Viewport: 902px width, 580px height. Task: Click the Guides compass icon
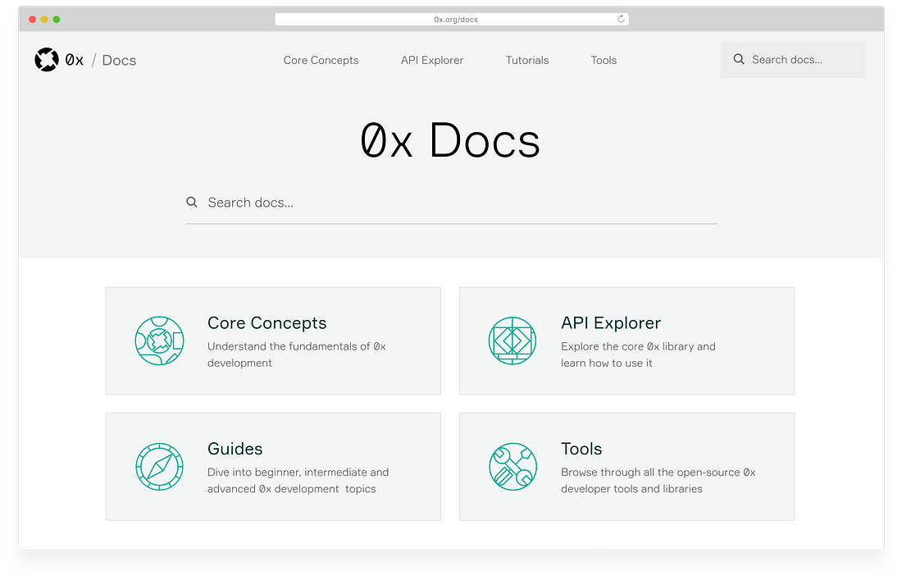pos(159,467)
